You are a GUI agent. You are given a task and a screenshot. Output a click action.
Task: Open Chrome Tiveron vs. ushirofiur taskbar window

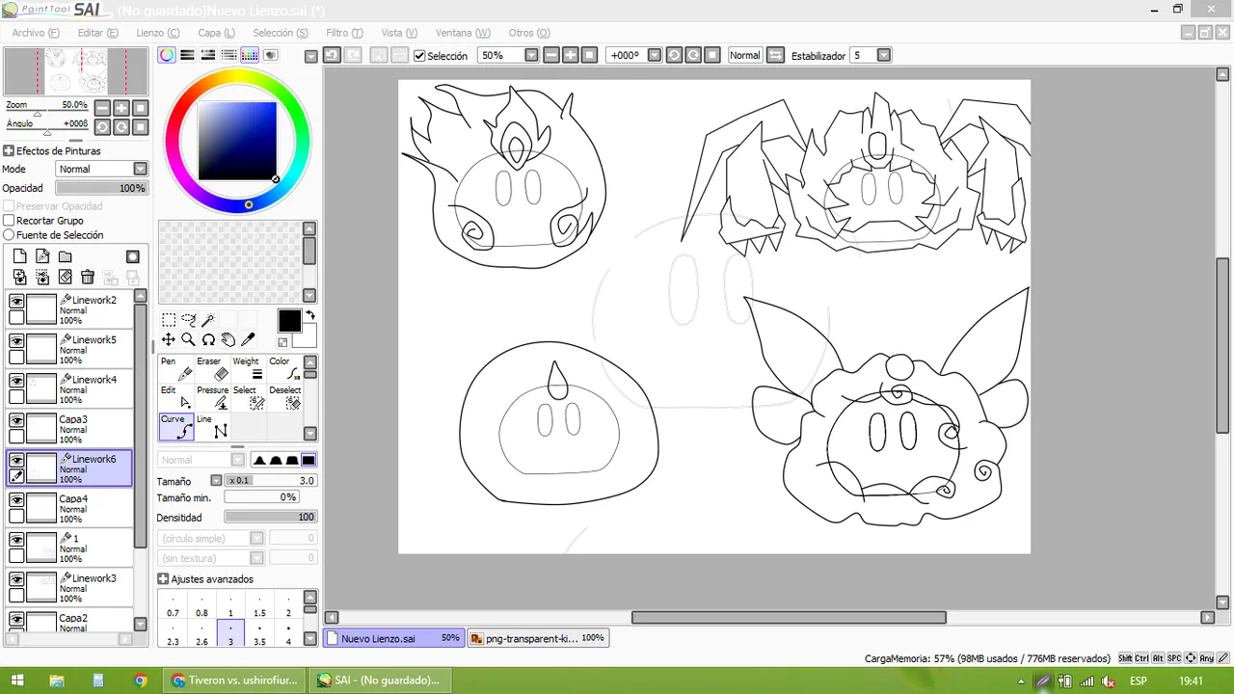[235, 681]
